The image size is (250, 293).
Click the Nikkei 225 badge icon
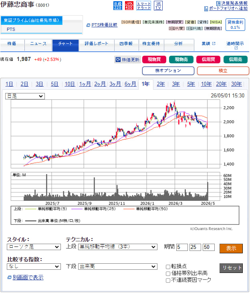coord(117,6)
